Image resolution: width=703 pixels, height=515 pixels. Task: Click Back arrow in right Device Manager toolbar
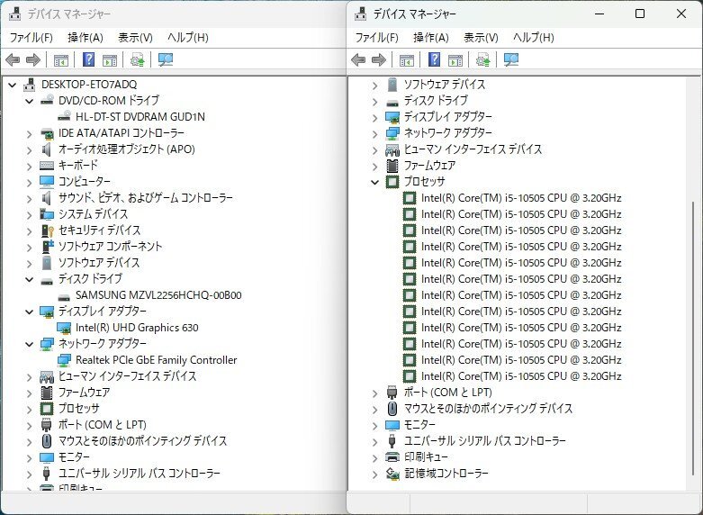tap(358, 59)
